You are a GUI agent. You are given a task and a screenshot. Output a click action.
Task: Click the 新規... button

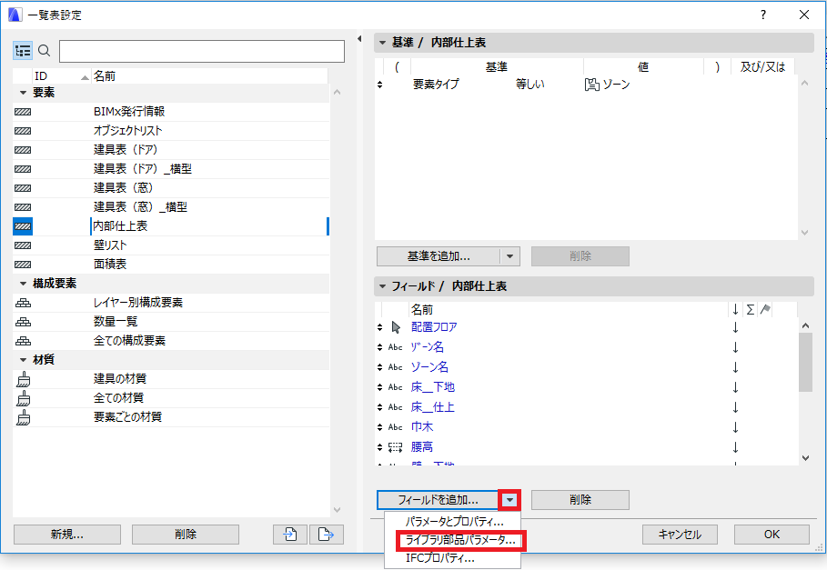(67, 535)
